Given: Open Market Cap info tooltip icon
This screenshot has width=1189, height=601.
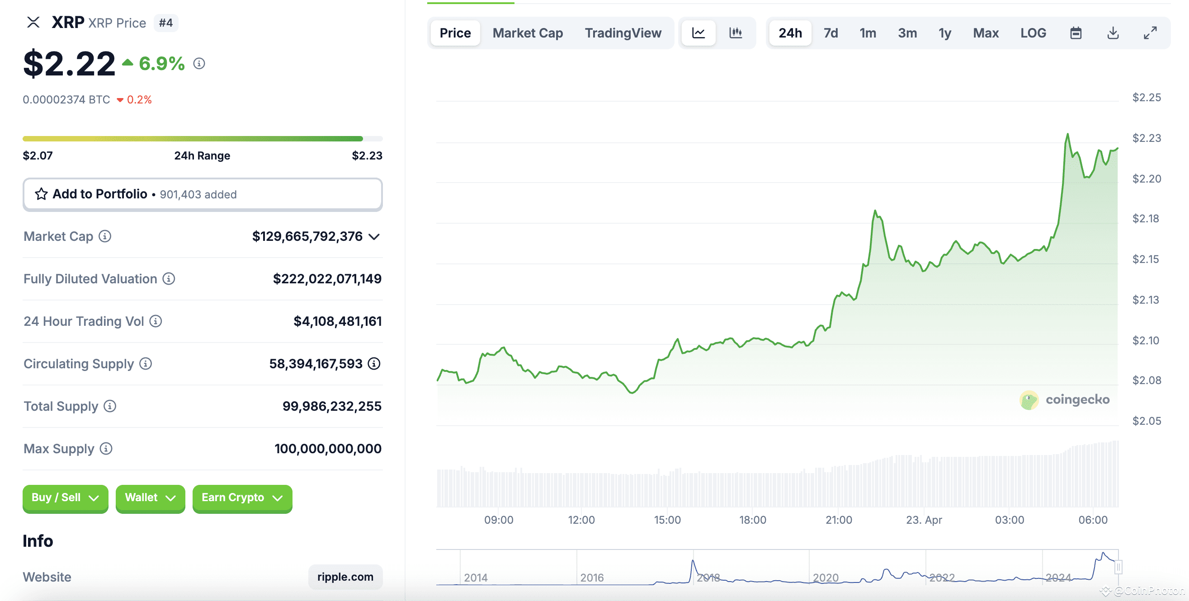Looking at the screenshot, I should [105, 236].
